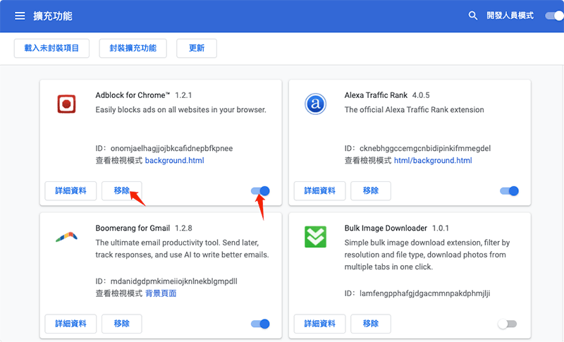This screenshot has width=564, height=342.
Task: Click the Adblock version number 1.2.1
Action: point(183,95)
